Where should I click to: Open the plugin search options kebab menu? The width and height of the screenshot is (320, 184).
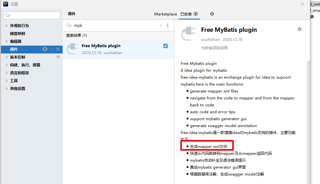(168, 25)
